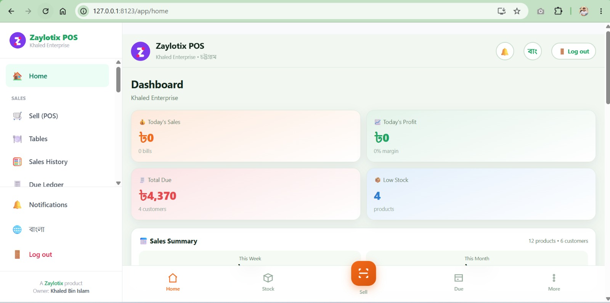
Task: Open the Total Due card
Action: (x=246, y=194)
